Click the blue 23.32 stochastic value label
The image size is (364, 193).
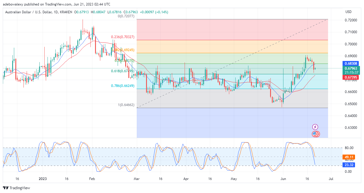click(x=349, y=166)
